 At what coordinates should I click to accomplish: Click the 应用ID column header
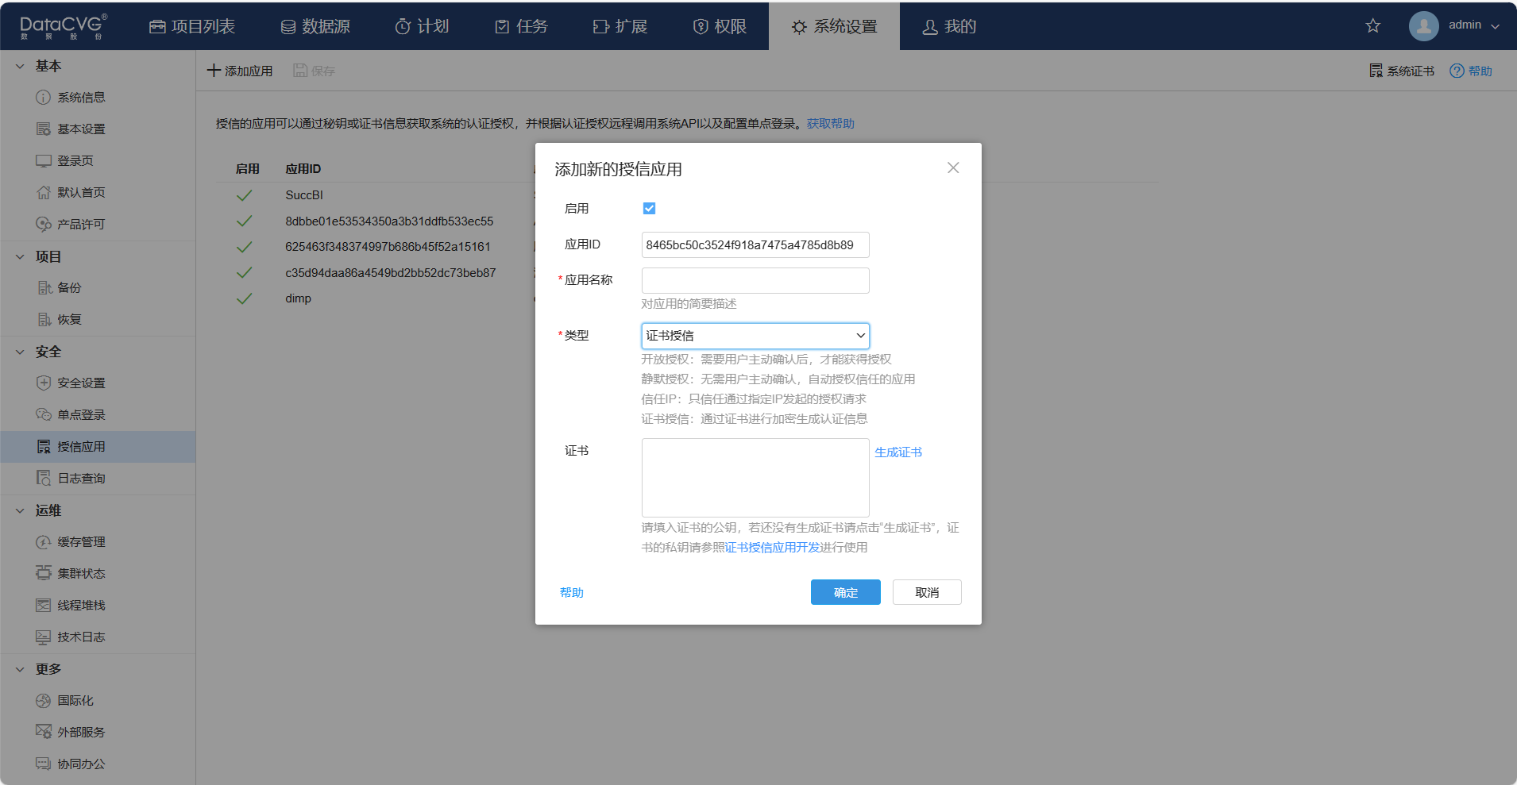coord(303,169)
